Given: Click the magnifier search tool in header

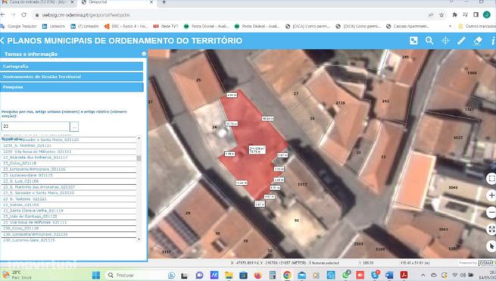Looking at the screenshot, I should click(x=429, y=40).
